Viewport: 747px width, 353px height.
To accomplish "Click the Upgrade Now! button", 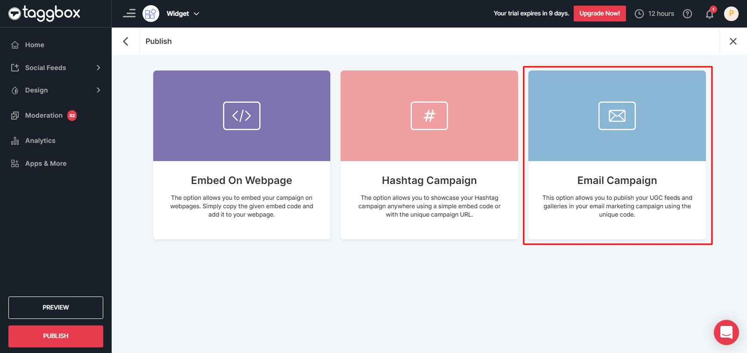I will pos(599,14).
